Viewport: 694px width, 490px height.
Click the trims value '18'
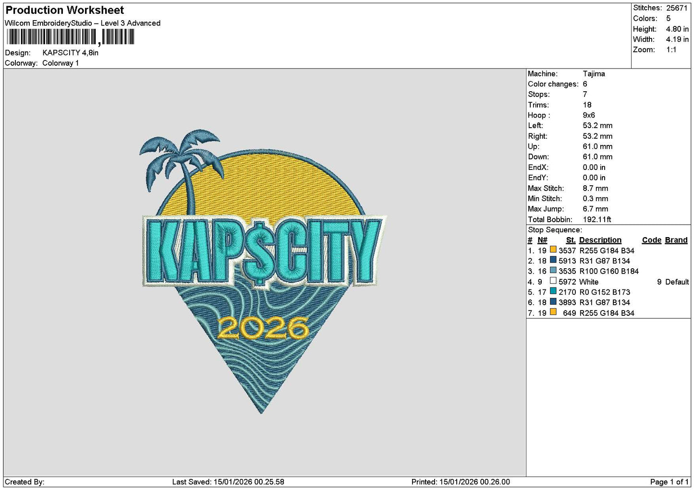click(x=587, y=105)
